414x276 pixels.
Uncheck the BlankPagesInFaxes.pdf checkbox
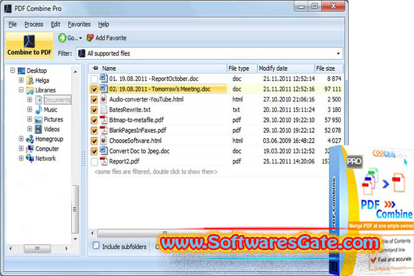coord(94,131)
